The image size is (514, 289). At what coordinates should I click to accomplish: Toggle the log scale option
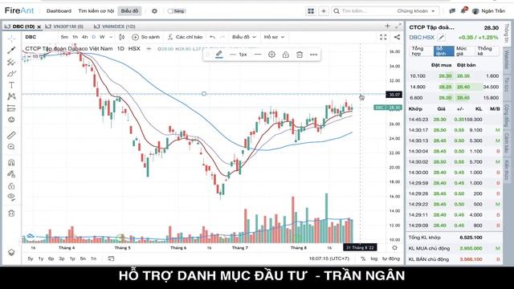pos(374,258)
